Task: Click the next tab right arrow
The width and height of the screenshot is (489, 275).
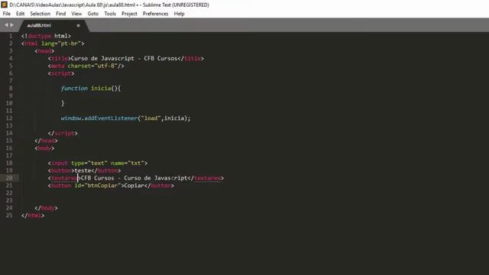Action: click(x=12, y=25)
